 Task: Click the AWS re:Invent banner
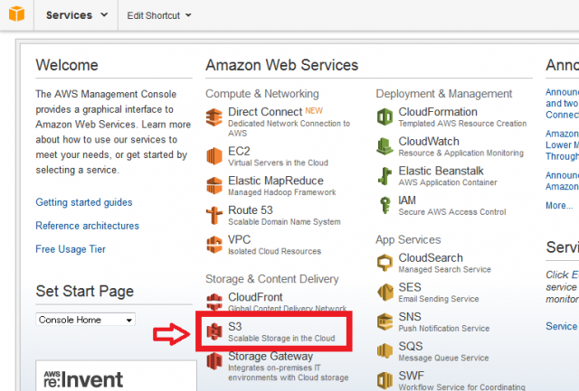(x=116, y=376)
